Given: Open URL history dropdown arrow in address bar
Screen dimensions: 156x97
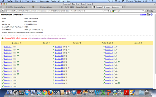Looking at the screenshot, I should click(106, 11).
